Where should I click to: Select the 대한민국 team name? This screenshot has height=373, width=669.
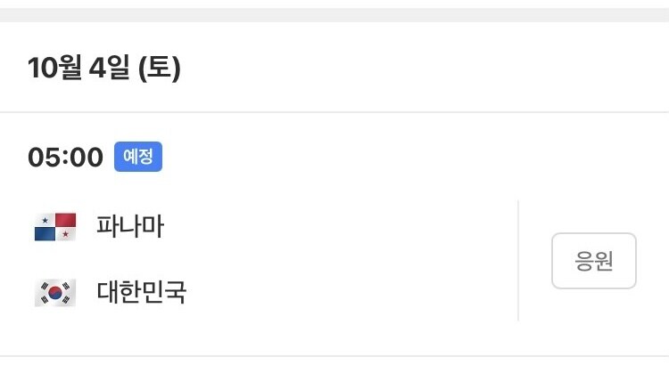pyautogui.click(x=142, y=293)
